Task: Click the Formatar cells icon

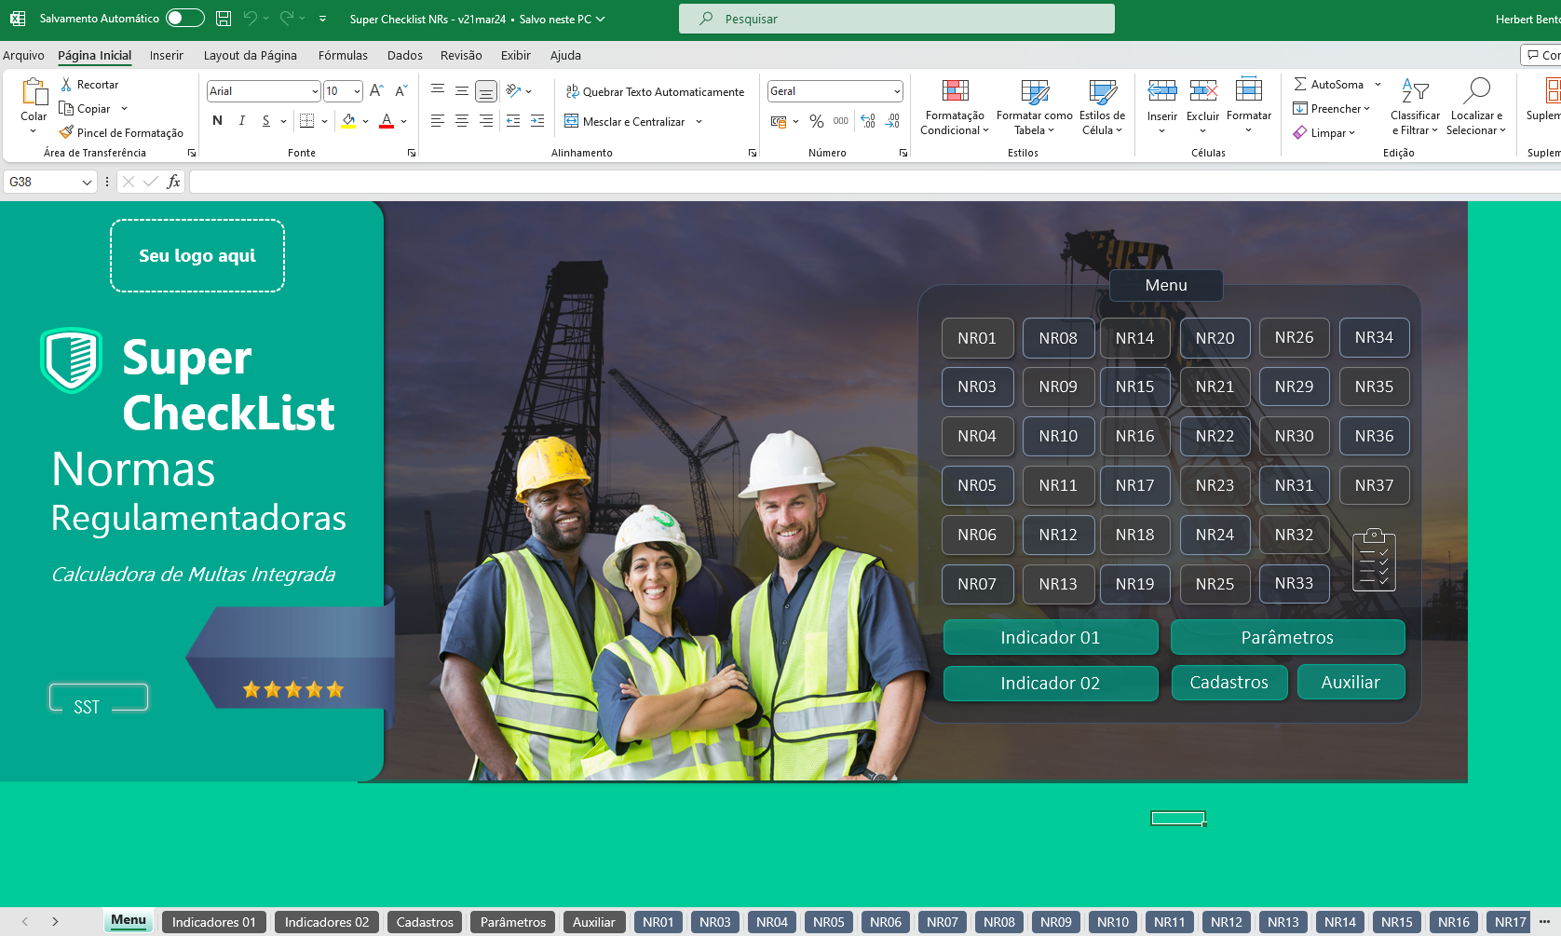Action: (x=1248, y=89)
